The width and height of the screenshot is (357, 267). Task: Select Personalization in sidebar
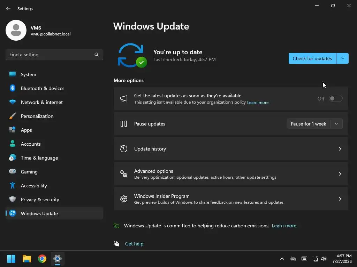[54, 116]
